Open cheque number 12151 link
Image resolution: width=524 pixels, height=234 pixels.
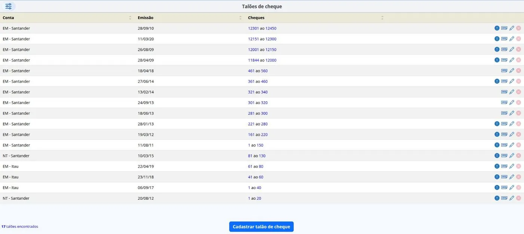click(x=253, y=39)
